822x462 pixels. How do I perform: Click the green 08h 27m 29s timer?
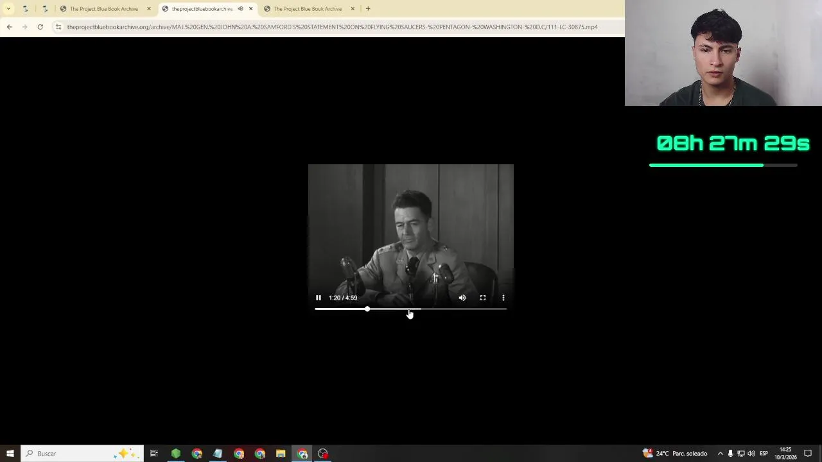[733, 143]
